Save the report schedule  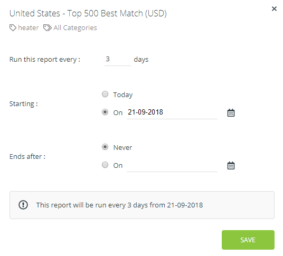tap(248, 240)
